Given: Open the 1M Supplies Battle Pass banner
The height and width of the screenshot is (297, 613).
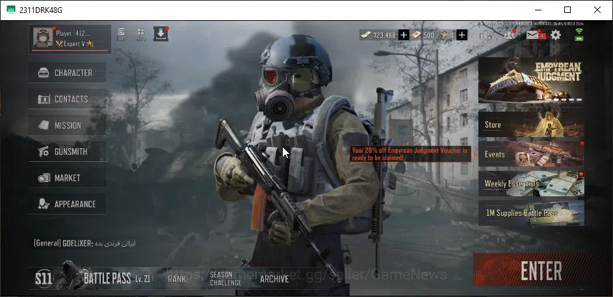Looking at the screenshot, I should (531, 213).
